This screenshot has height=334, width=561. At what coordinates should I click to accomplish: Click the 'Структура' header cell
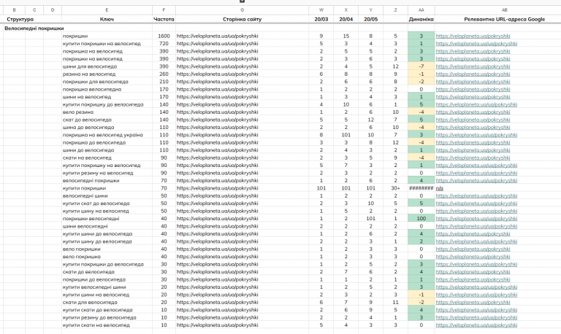[x=20, y=19]
